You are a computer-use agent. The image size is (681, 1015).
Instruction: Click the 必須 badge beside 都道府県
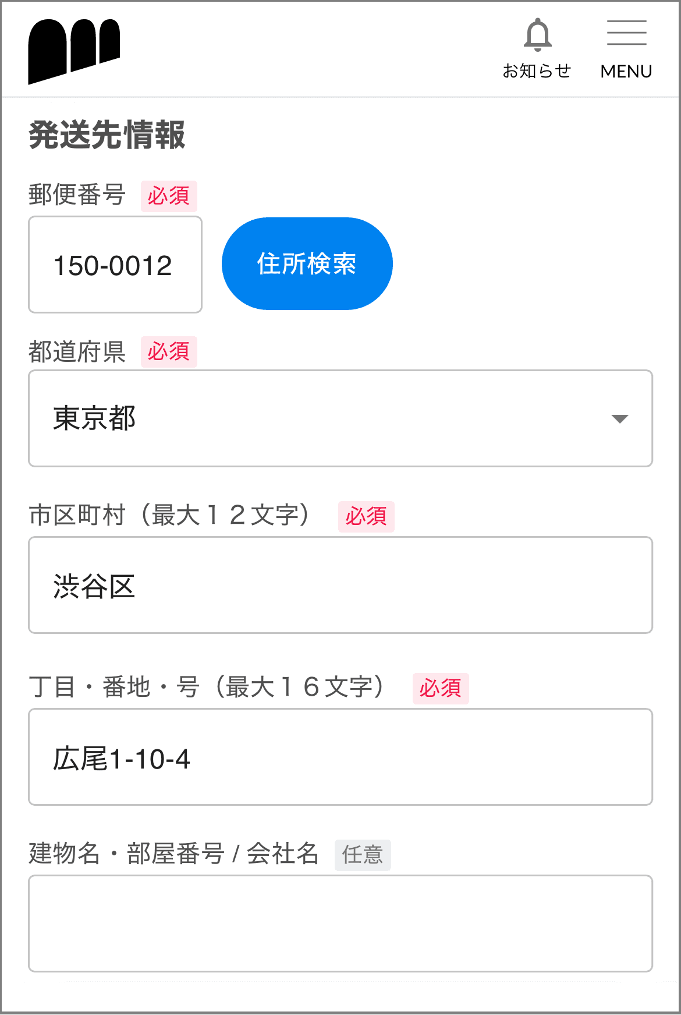tap(169, 352)
